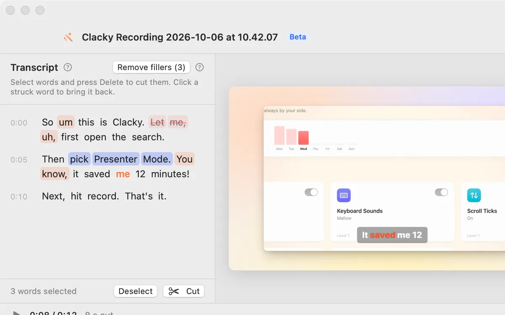
Task: Toggle the switch on the left card
Action: pos(311,192)
